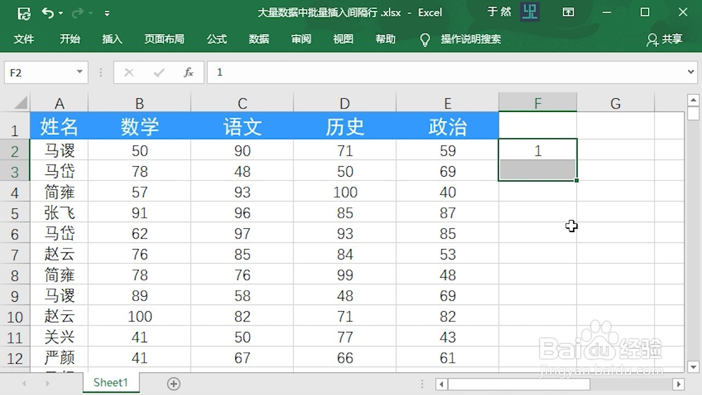This screenshot has height=395, width=702.
Task: Select column F header
Action: (537, 103)
